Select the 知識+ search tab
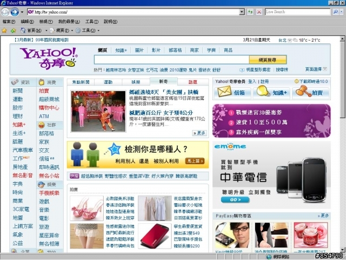The image size is (346, 260). coord(121,50)
